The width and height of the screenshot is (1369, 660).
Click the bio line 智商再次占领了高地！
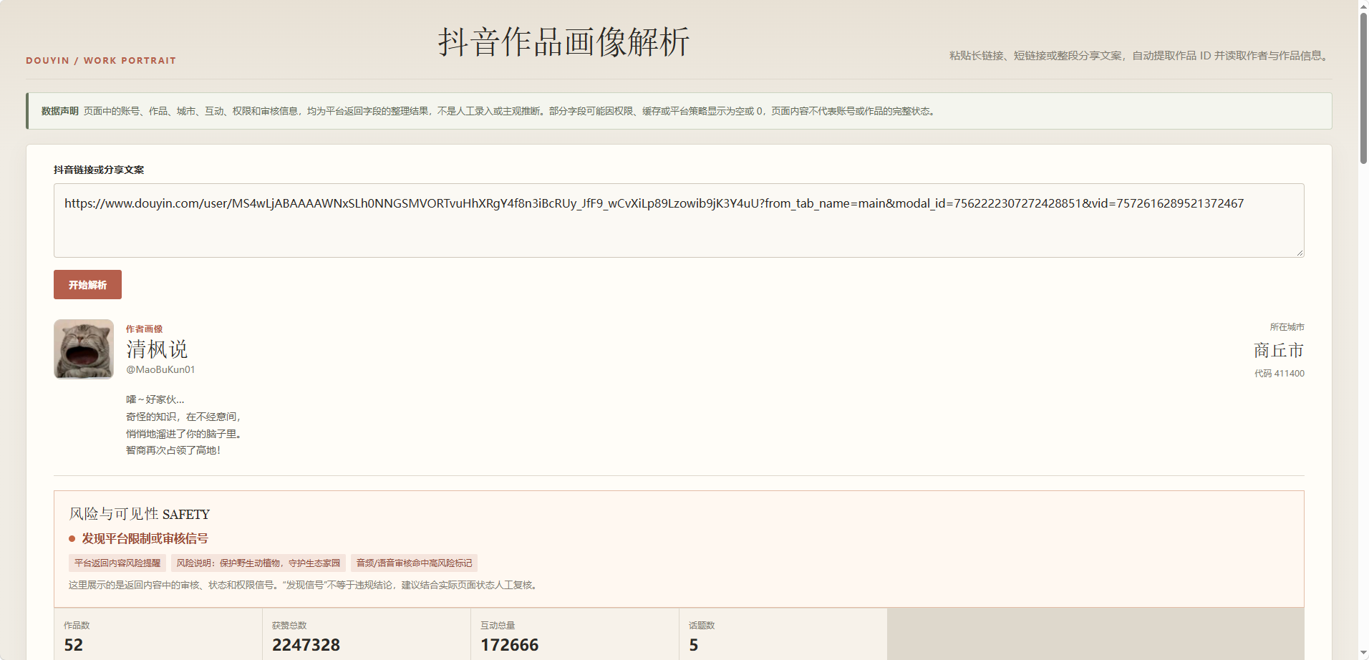(173, 450)
